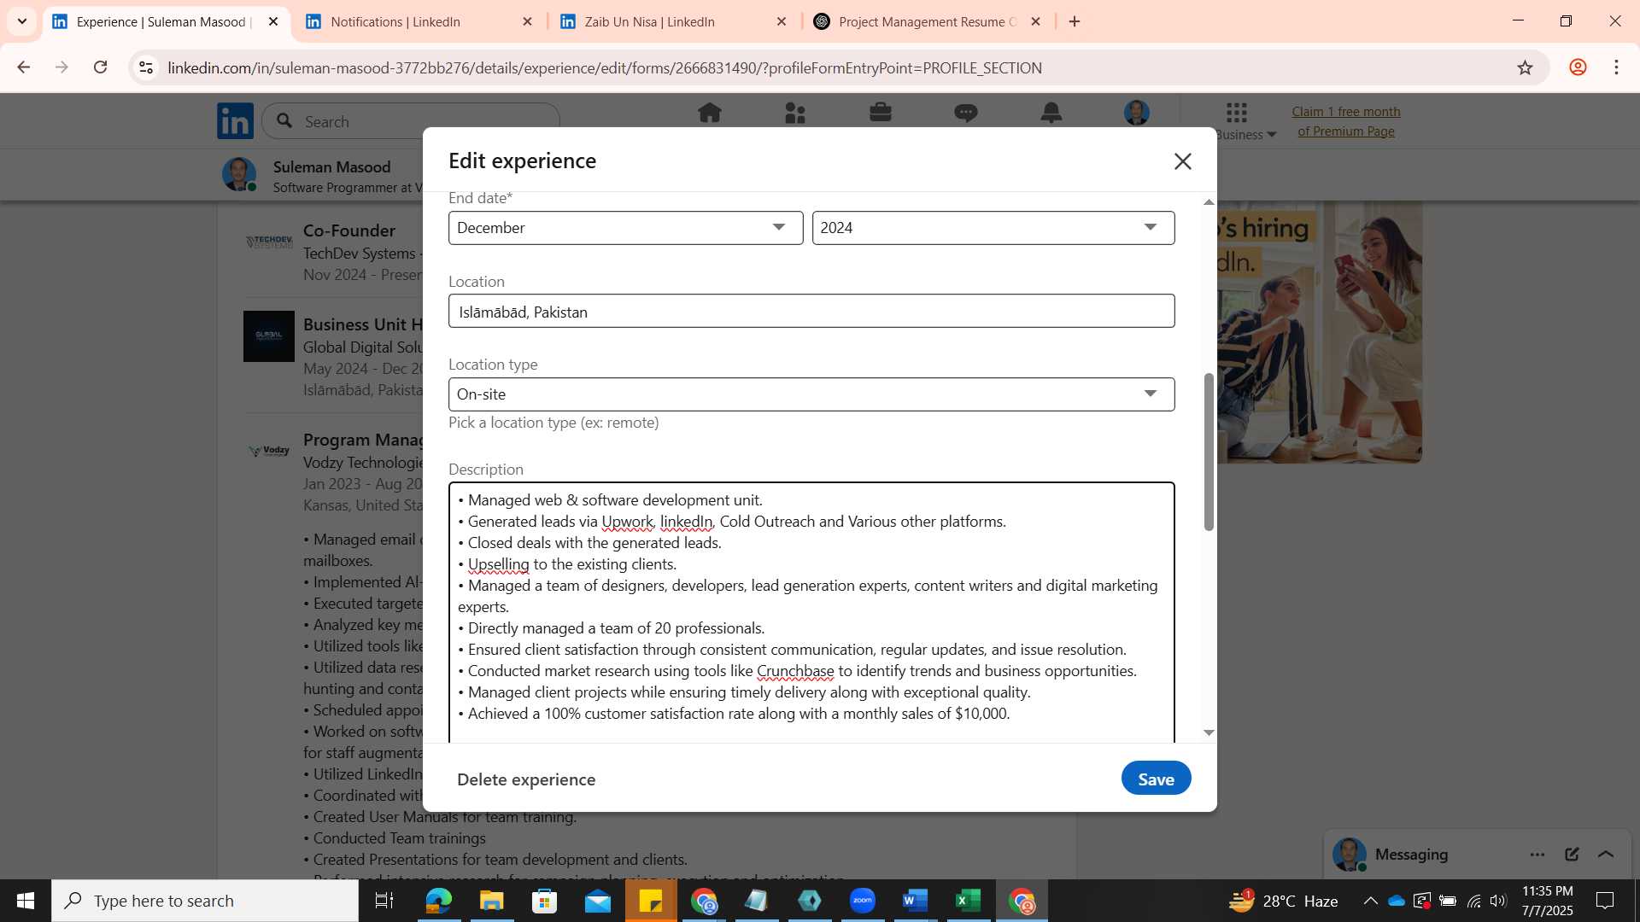Viewport: 1640px width, 922px height.
Task: Open Windows notification center icon
Action: (x=1605, y=901)
